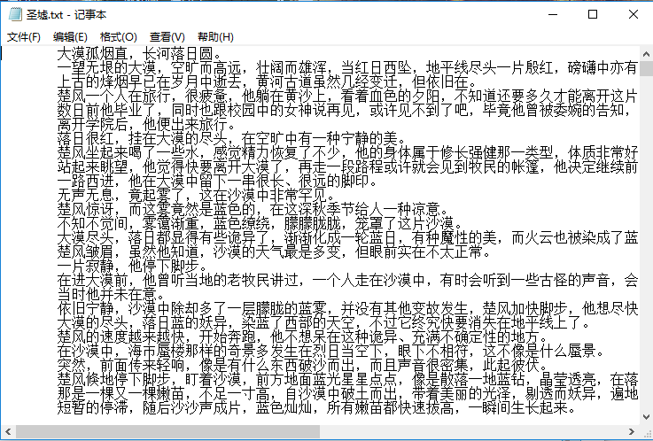Click line starting "短暂的停滞"
This screenshot has height=441, width=653.
(x=317, y=407)
